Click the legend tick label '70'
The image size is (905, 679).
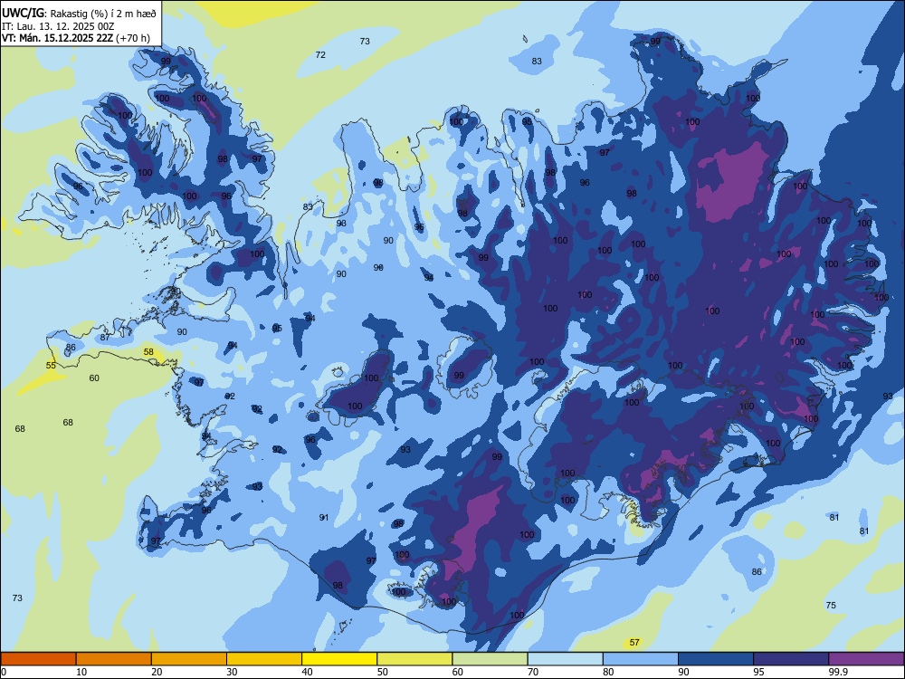click(533, 672)
